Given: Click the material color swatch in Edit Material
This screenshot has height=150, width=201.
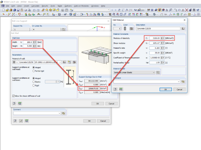Looking at the screenshot, I should pyautogui.click(x=125, y=29).
